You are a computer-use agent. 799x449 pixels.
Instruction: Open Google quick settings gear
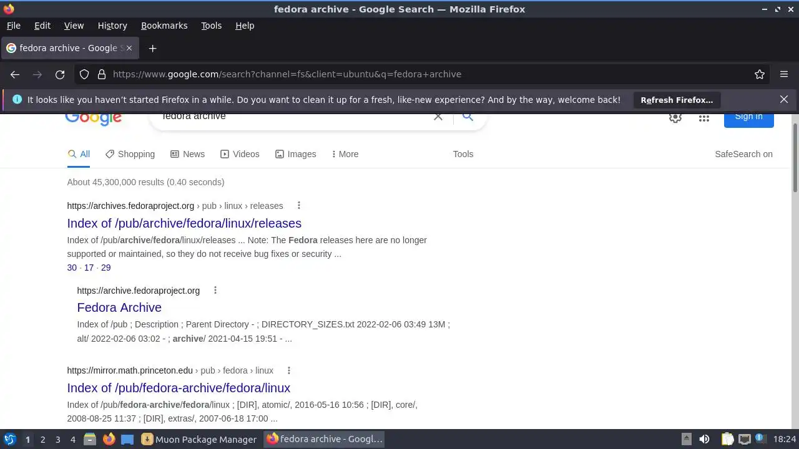(675, 117)
